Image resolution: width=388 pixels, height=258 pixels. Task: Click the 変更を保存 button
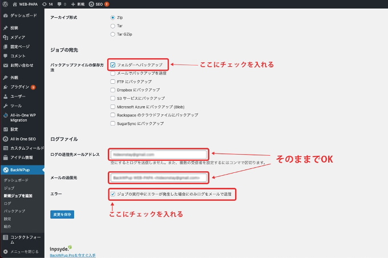62,214
